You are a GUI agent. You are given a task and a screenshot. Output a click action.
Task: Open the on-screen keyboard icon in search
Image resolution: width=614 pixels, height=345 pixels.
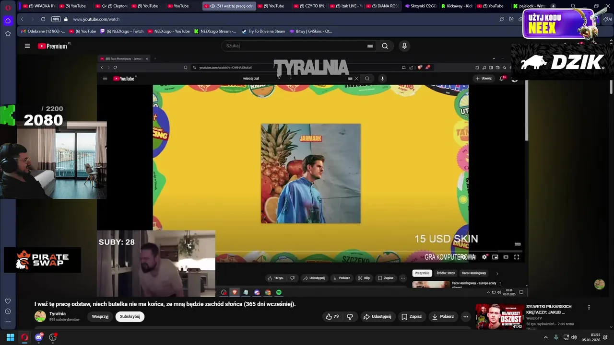coord(370,46)
